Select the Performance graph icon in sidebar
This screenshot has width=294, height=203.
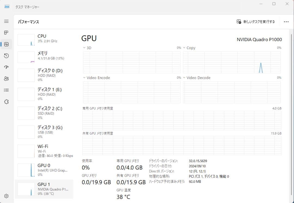click(x=7, y=44)
